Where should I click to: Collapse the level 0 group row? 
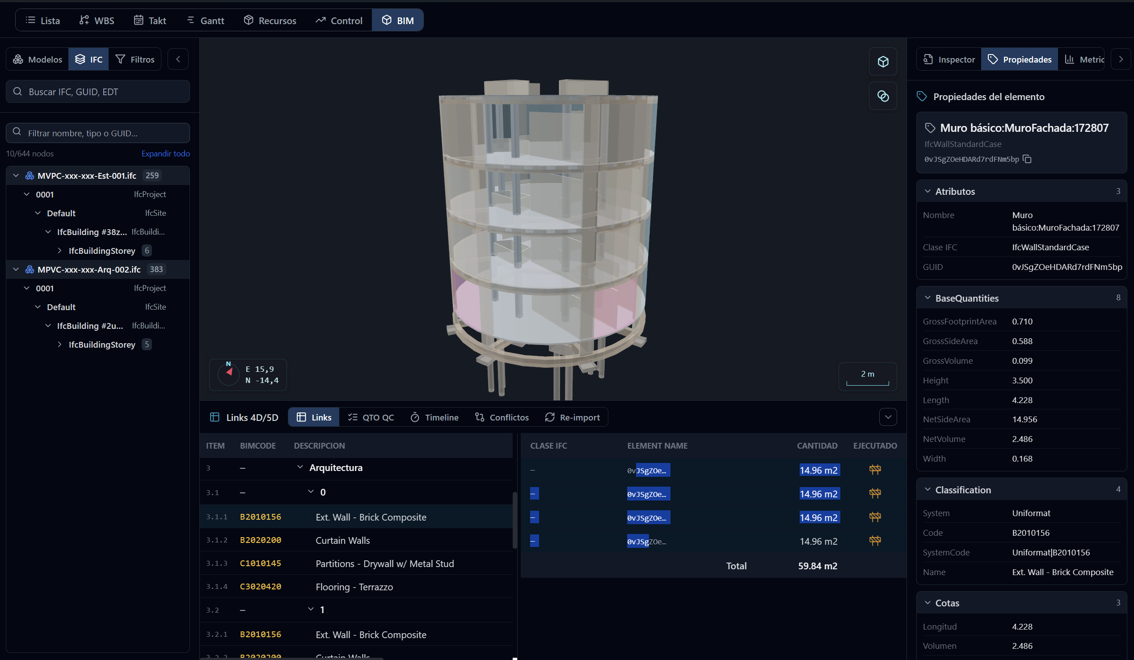coord(311,492)
